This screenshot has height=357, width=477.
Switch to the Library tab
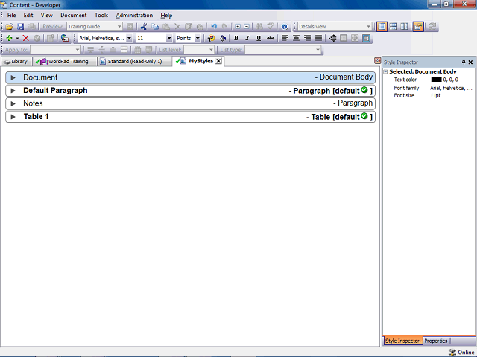click(16, 61)
